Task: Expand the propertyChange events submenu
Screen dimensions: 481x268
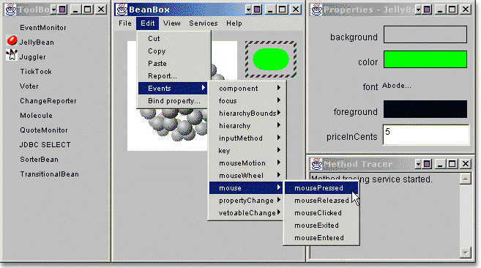Action: (x=245, y=201)
